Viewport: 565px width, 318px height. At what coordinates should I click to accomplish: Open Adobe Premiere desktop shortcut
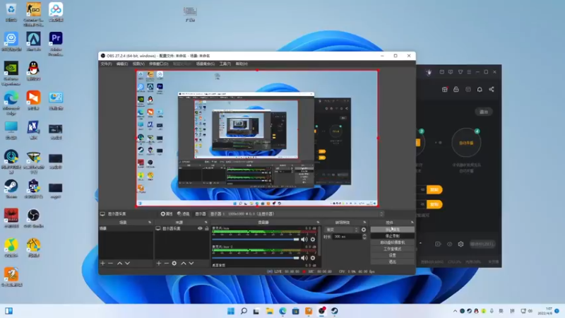pos(56,43)
